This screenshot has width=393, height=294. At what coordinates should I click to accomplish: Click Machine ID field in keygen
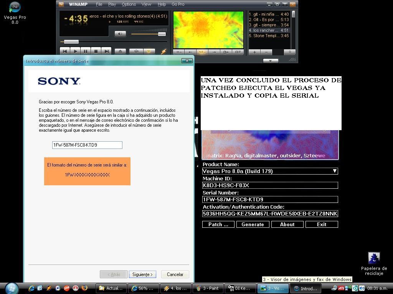click(270, 185)
